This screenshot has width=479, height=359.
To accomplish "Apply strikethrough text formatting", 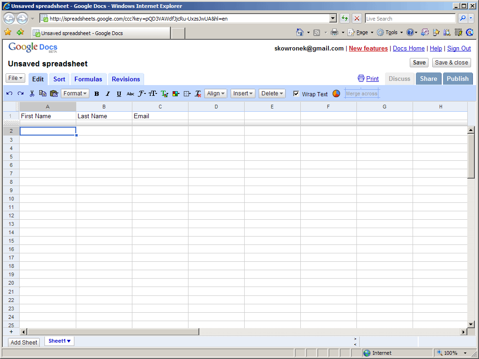I will pyautogui.click(x=131, y=94).
